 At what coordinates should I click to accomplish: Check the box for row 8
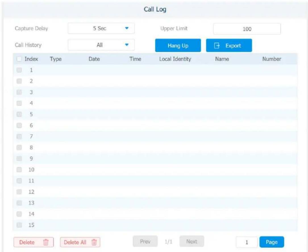(19, 147)
